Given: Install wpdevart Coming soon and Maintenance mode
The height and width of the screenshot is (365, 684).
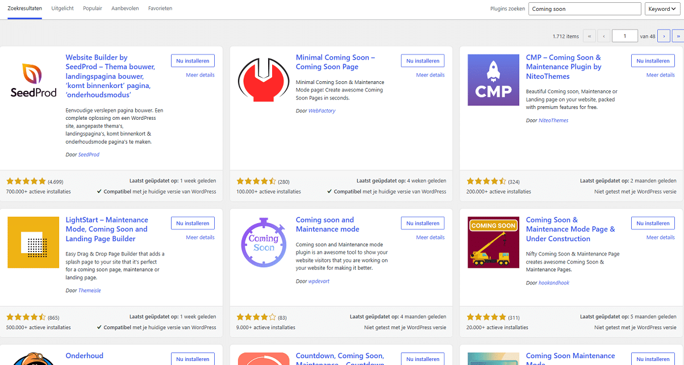Looking at the screenshot, I should (423, 223).
